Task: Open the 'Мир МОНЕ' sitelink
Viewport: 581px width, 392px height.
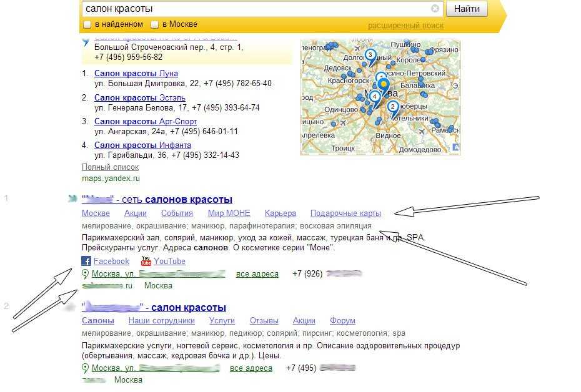Action: click(229, 213)
